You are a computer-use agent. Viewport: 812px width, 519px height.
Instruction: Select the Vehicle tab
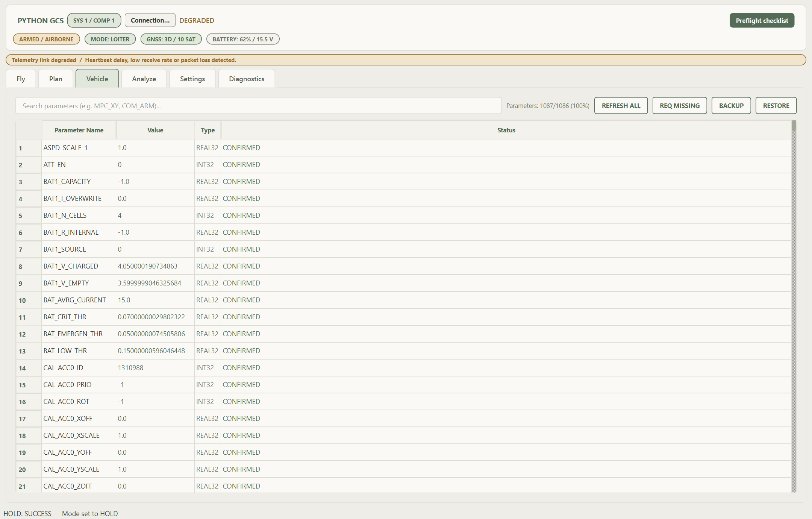coord(97,79)
